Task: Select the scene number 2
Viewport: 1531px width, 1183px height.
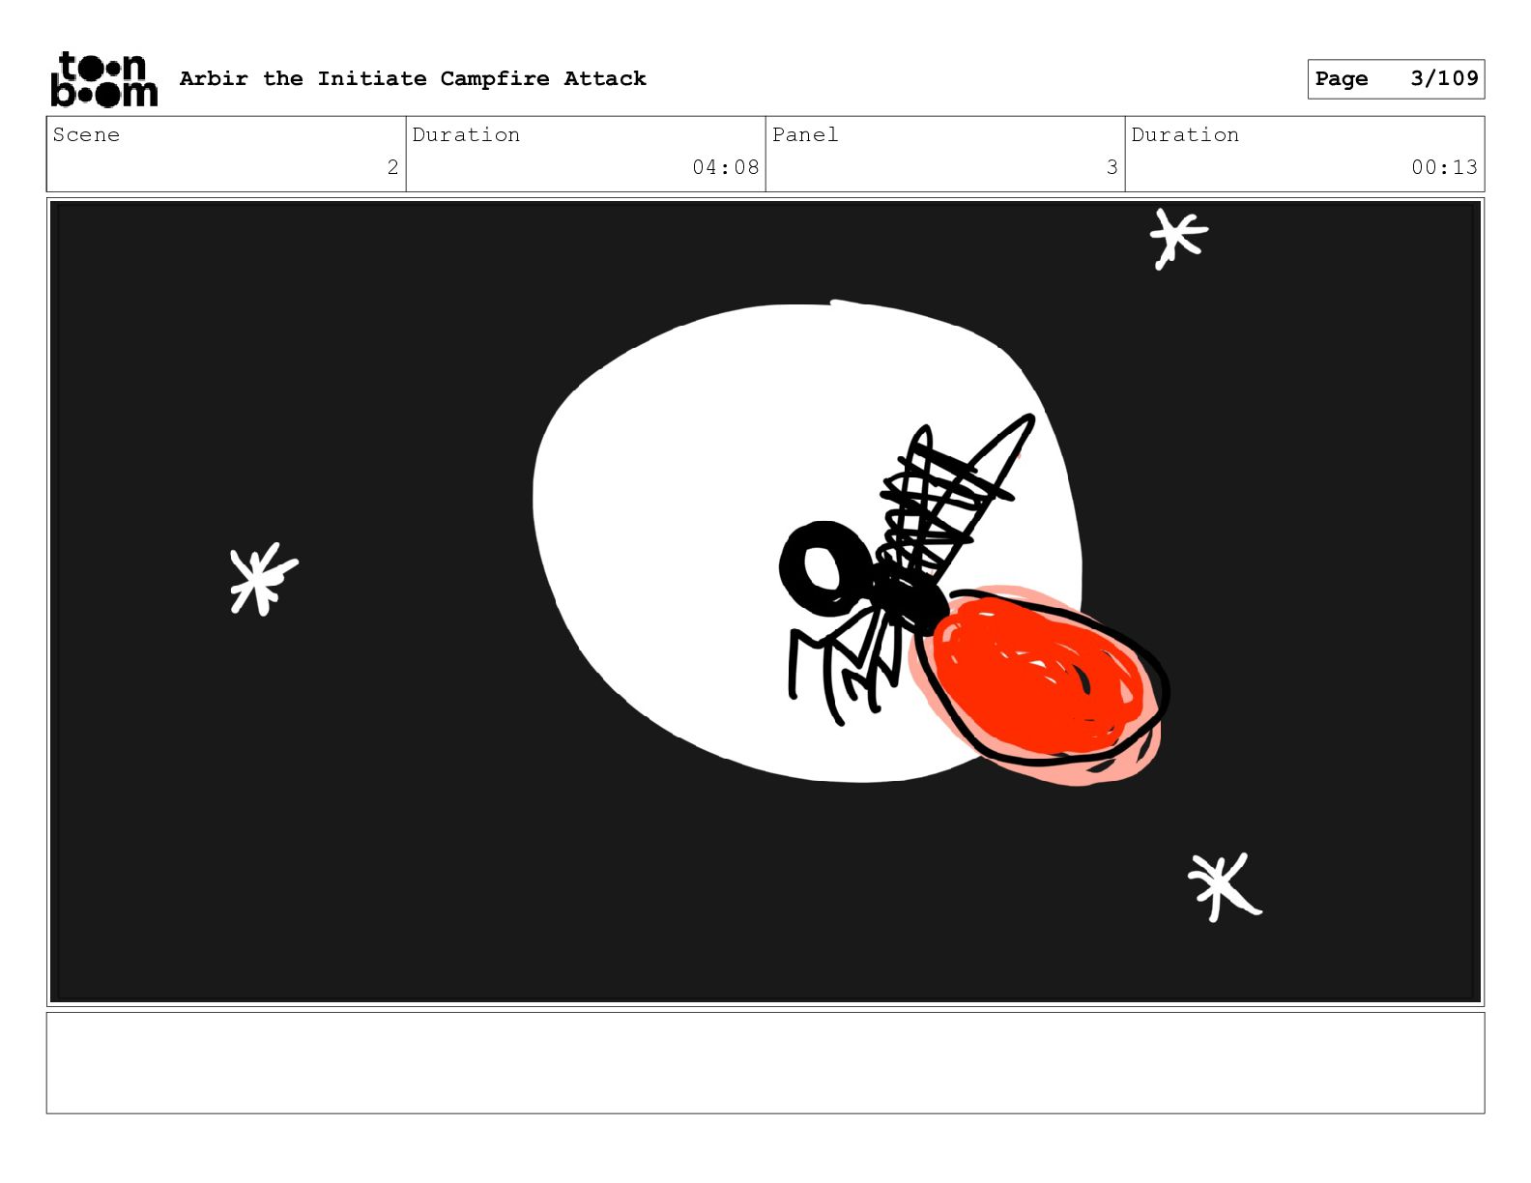Action: click(x=392, y=167)
